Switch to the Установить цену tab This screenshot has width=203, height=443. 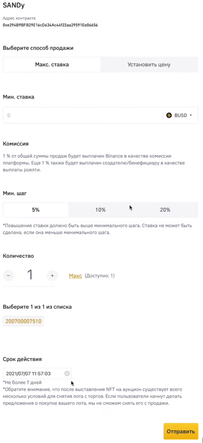149,64
